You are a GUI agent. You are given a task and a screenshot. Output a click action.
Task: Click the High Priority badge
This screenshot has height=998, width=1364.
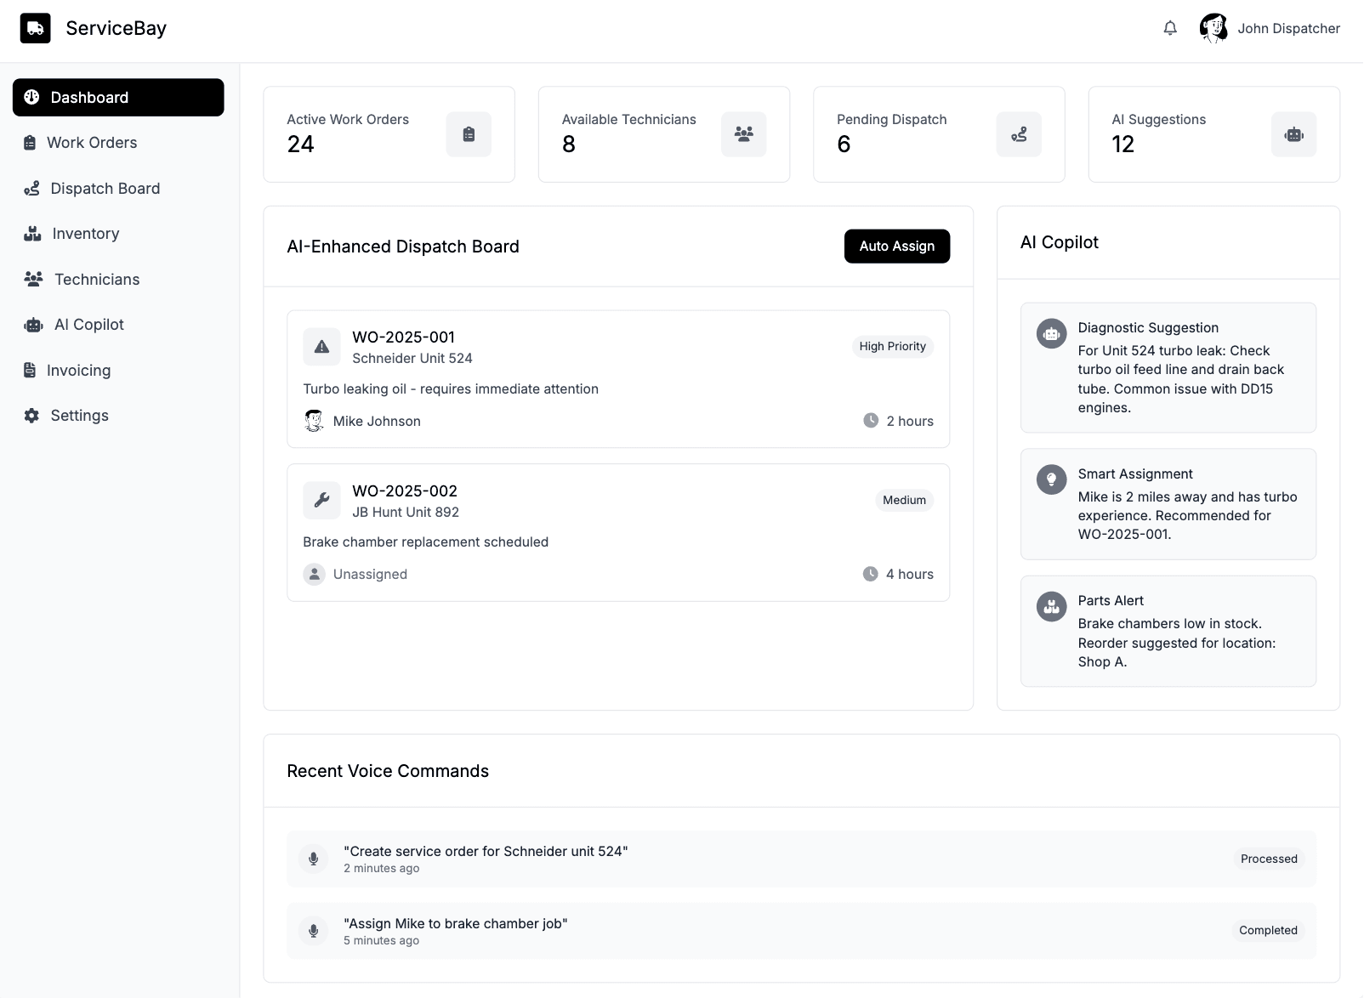892,347
